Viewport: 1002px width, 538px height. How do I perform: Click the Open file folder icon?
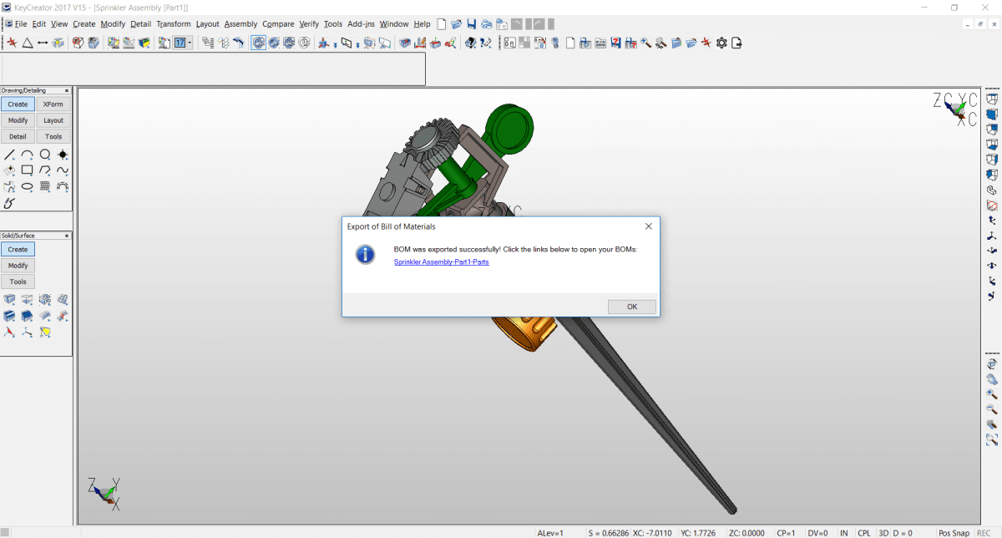457,24
